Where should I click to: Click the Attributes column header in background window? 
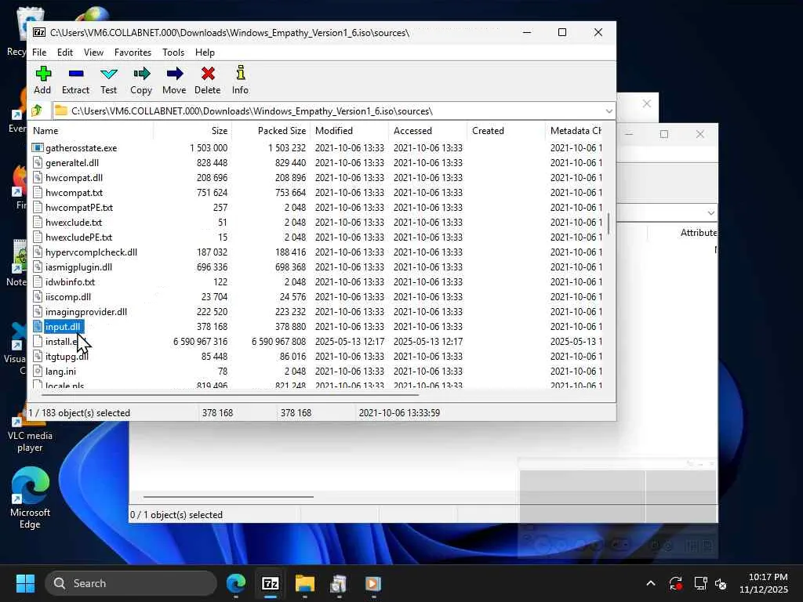pos(698,232)
